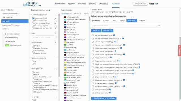Screen dimensions: 181x101
Task: Collapse the Применение эскроу счетов section
Action: pos(56,58)
